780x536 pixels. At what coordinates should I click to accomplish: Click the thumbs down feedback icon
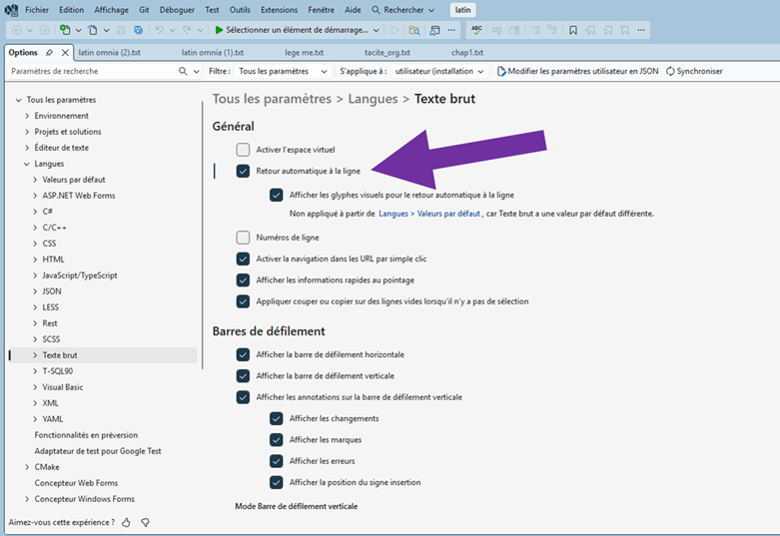[x=145, y=522]
